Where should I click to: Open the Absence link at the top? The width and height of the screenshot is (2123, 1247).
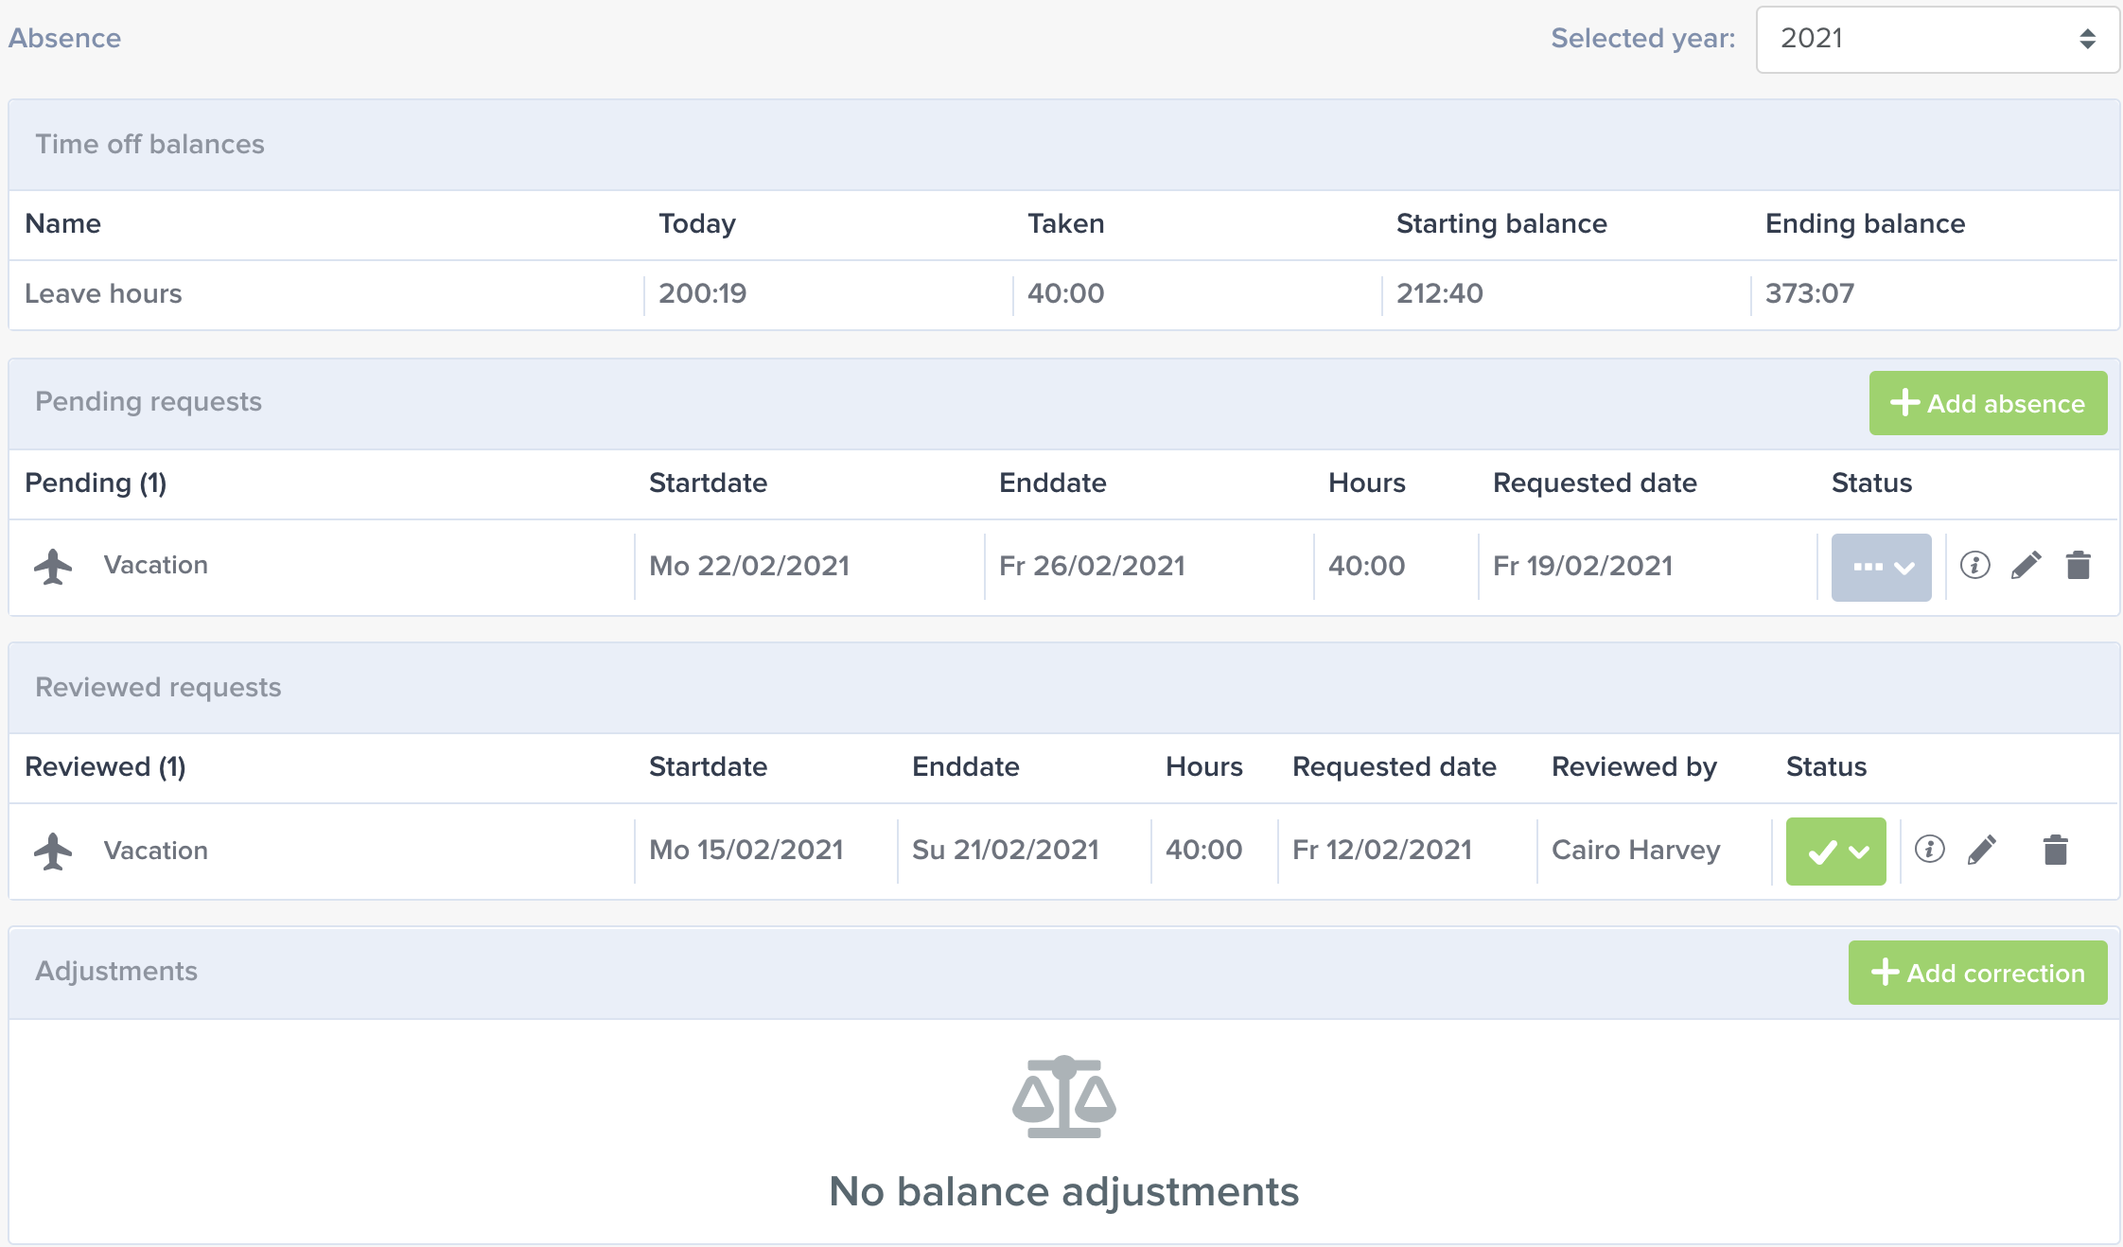[64, 38]
